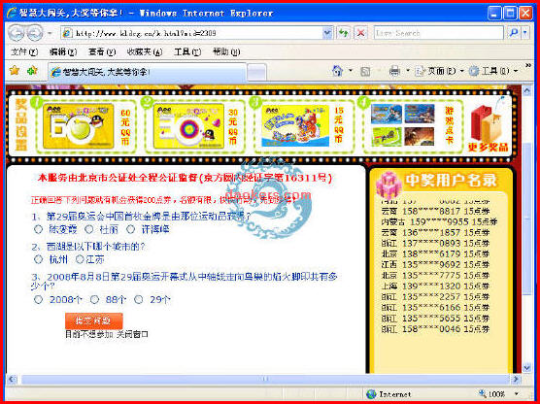Select the 许海峰 radio button
The width and height of the screenshot is (540, 404).
130,229
